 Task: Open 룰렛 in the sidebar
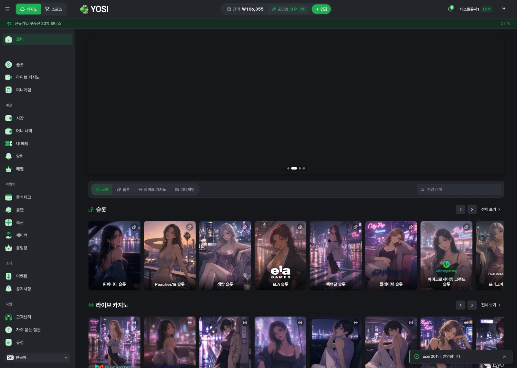(37, 210)
